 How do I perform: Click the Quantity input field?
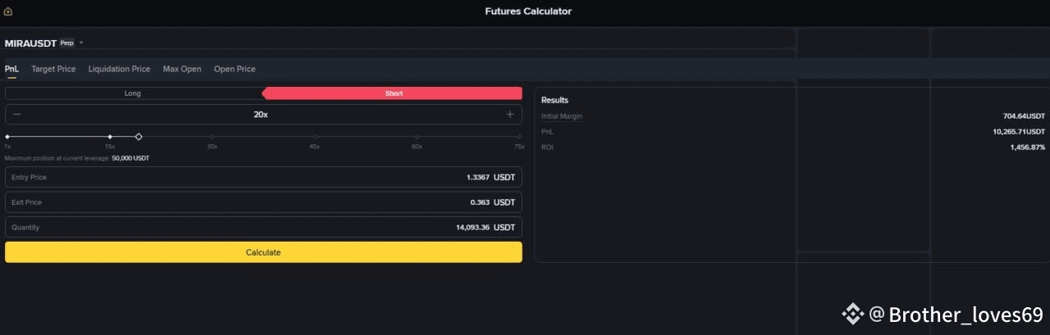coord(263,227)
